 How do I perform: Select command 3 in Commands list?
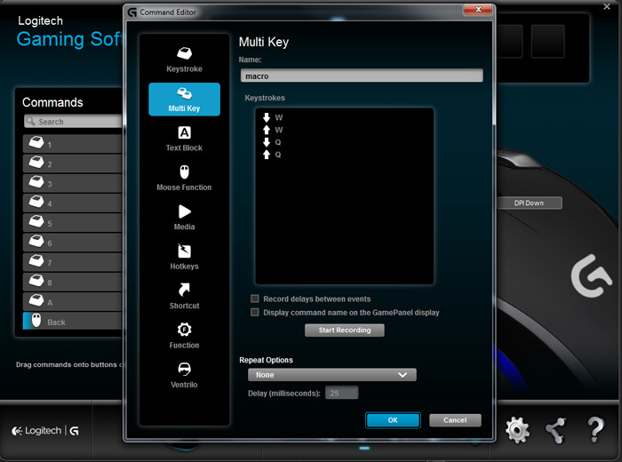coord(72,183)
